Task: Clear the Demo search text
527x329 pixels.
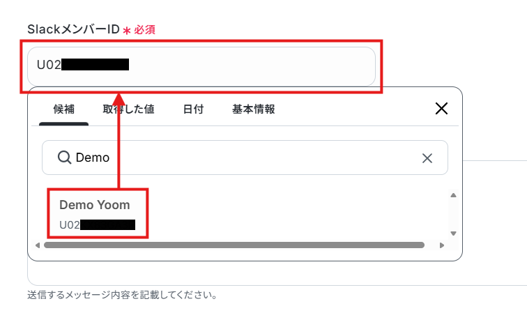Action: tap(427, 158)
